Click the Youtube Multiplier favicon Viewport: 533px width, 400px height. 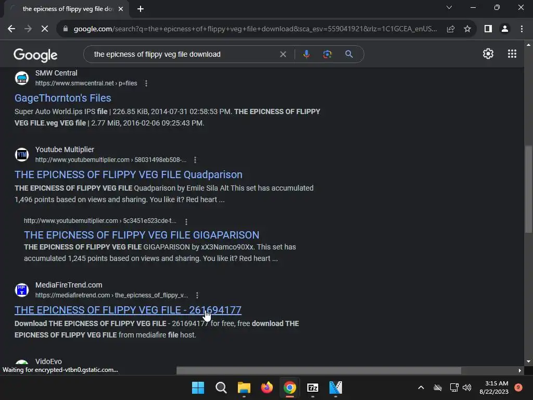coord(22,155)
